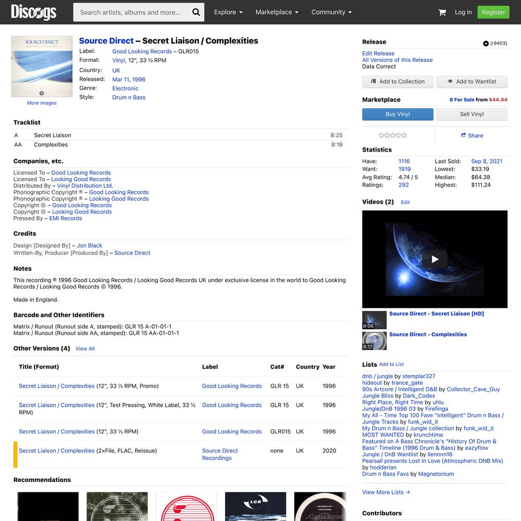The image size is (521, 521).
Task: Share this release
Action: click(472, 135)
